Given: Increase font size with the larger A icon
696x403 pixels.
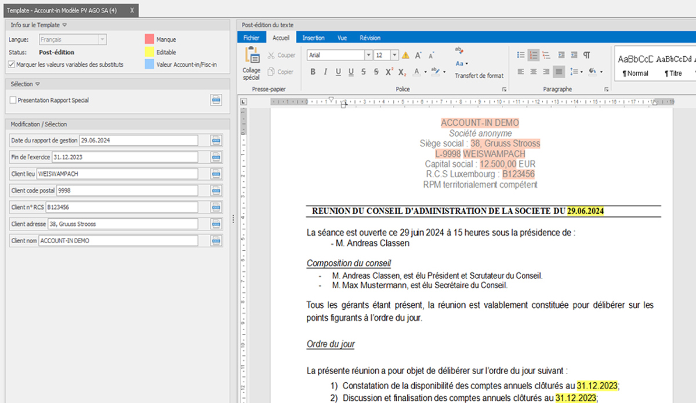Looking at the screenshot, I should click(x=418, y=55).
